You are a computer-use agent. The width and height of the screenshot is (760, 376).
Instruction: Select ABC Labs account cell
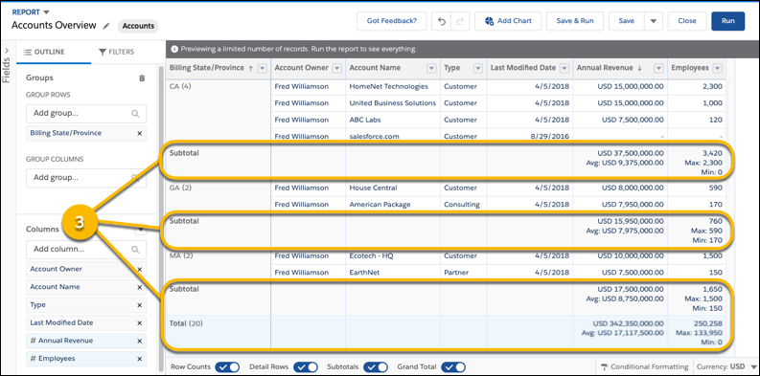pyautogui.click(x=366, y=120)
